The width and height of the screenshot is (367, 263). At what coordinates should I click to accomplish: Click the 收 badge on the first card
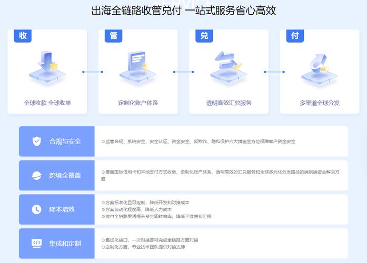[x=23, y=36]
